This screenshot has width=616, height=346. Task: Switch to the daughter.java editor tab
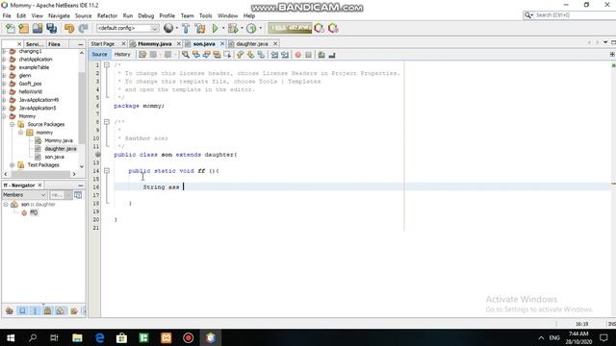[x=252, y=44]
